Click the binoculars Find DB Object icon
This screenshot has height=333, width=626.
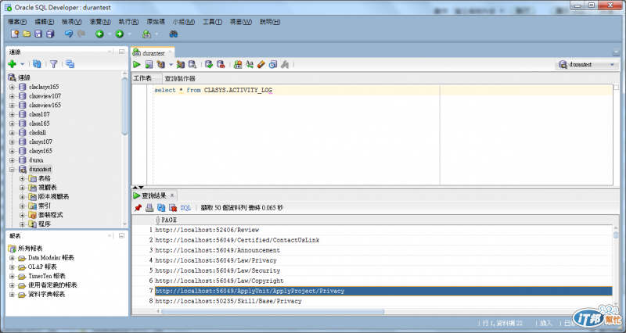[173, 34]
